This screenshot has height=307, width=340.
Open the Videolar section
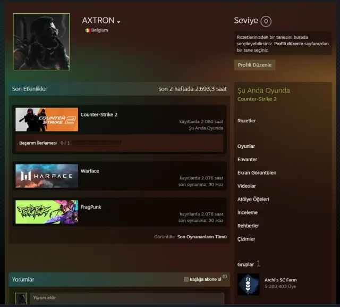(x=246, y=186)
